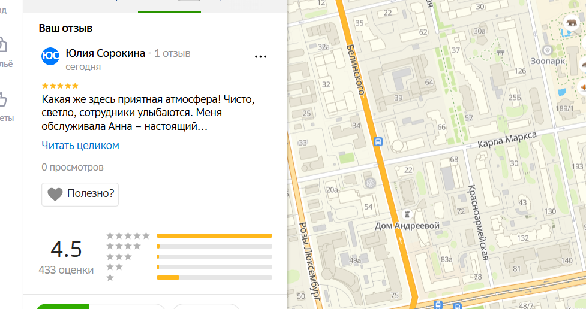Click the Карла Маркса street label
Image resolution: width=586 pixels, height=309 pixels.
(x=507, y=141)
